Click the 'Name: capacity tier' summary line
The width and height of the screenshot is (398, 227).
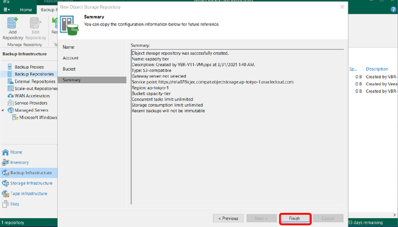[150, 59]
